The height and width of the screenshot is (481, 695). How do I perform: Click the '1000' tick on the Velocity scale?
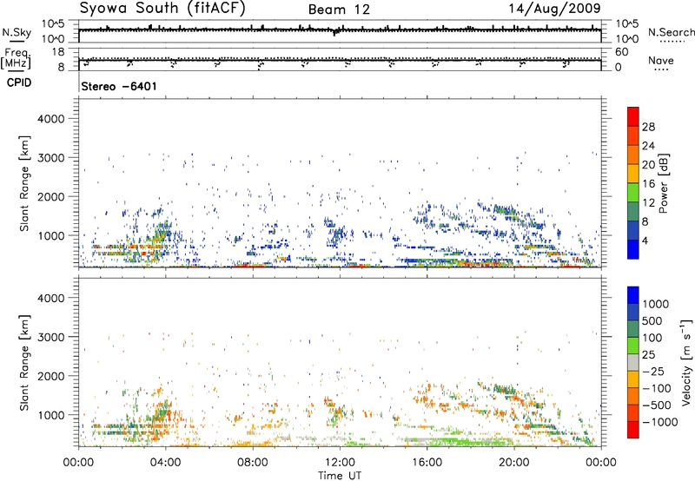click(656, 304)
